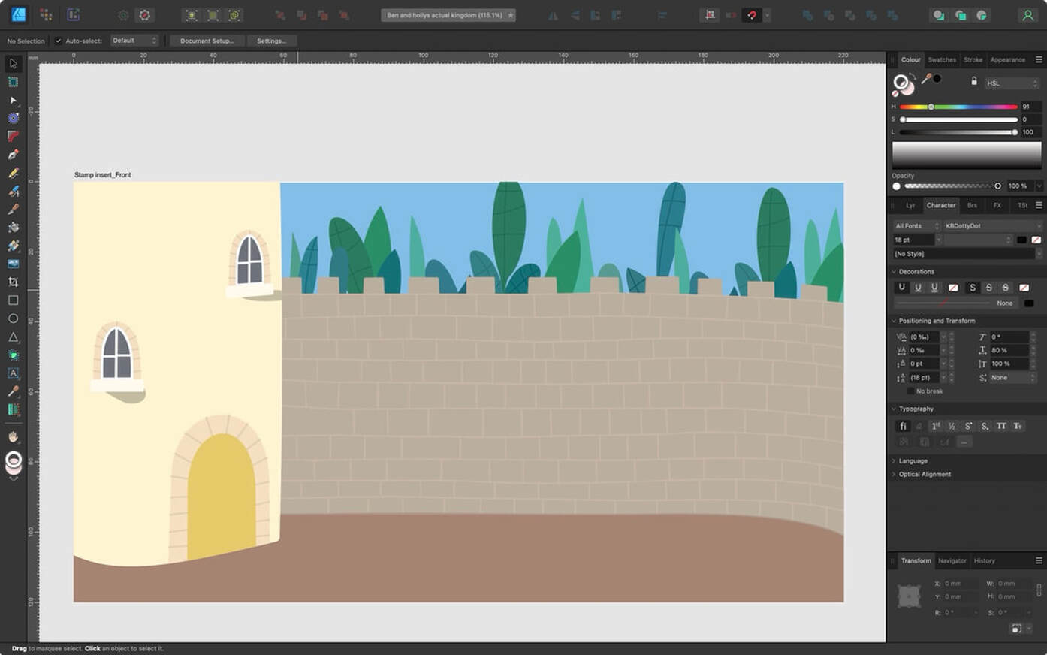
Task: Open the Colour panel options menu
Action: (x=1039, y=59)
